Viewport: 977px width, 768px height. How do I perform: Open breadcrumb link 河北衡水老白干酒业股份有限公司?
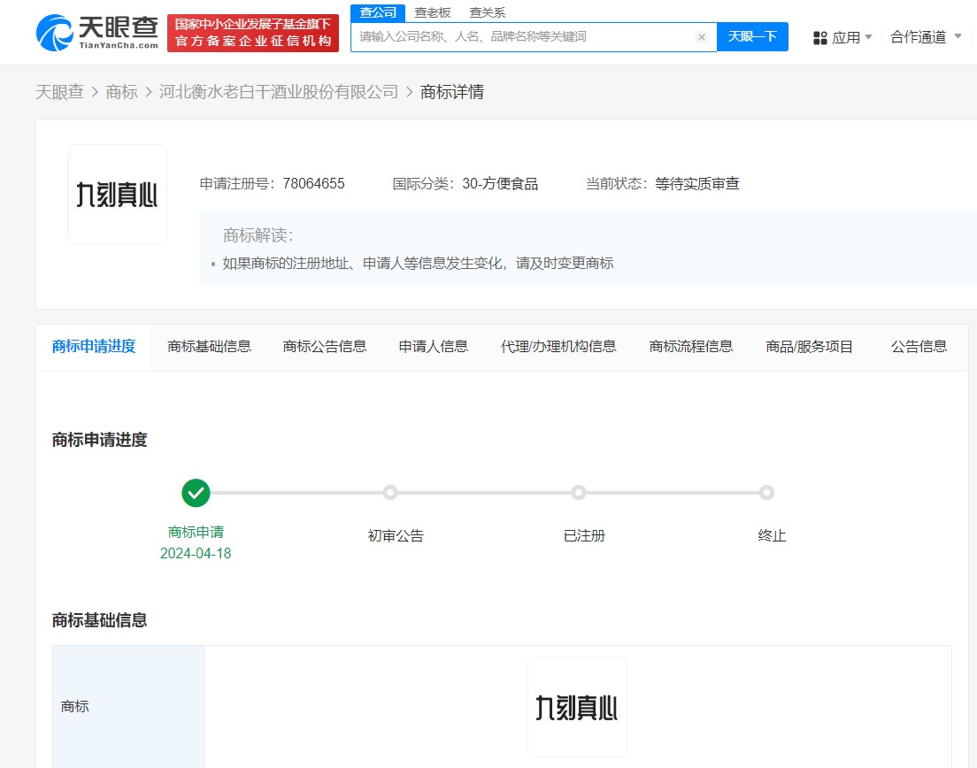[280, 91]
